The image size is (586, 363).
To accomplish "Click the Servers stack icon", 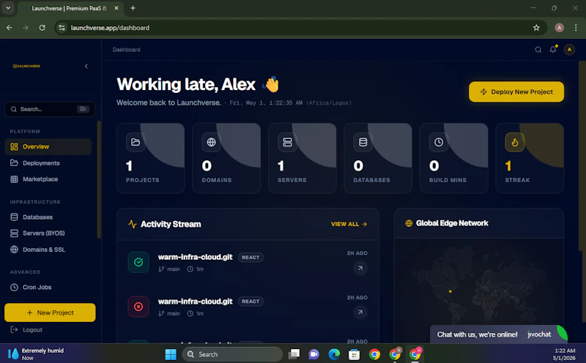I will point(287,142).
